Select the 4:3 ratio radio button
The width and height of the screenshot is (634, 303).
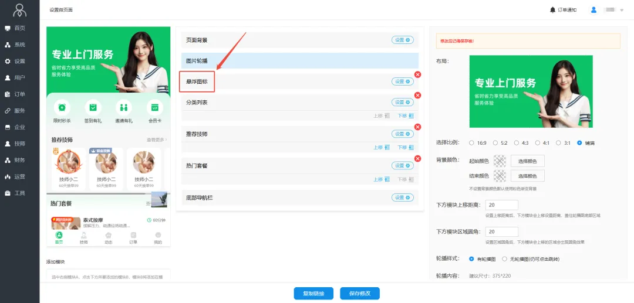[x=517, y=142]
